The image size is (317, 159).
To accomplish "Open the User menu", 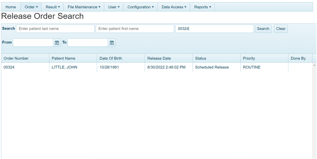I will (x=114, y=7).
